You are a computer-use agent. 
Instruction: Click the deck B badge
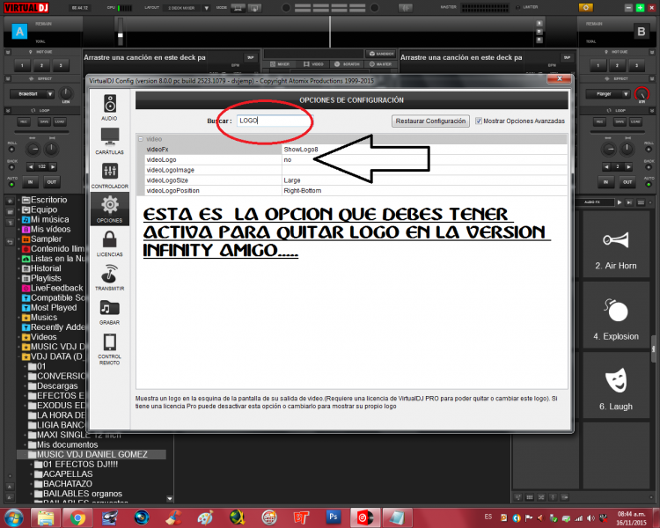(641, 32)
